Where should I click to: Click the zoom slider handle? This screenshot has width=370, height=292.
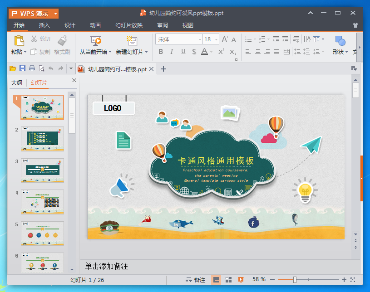pos(295,280)
